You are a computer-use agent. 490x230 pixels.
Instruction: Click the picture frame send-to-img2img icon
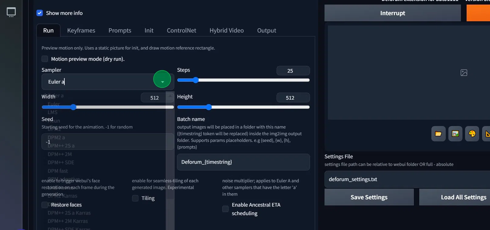[455, 134]
